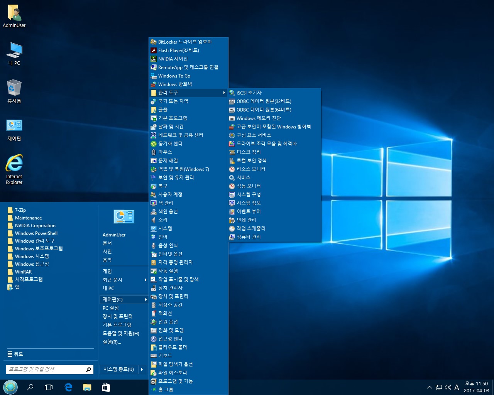Open 작업 스케줄러

(274, 228)
